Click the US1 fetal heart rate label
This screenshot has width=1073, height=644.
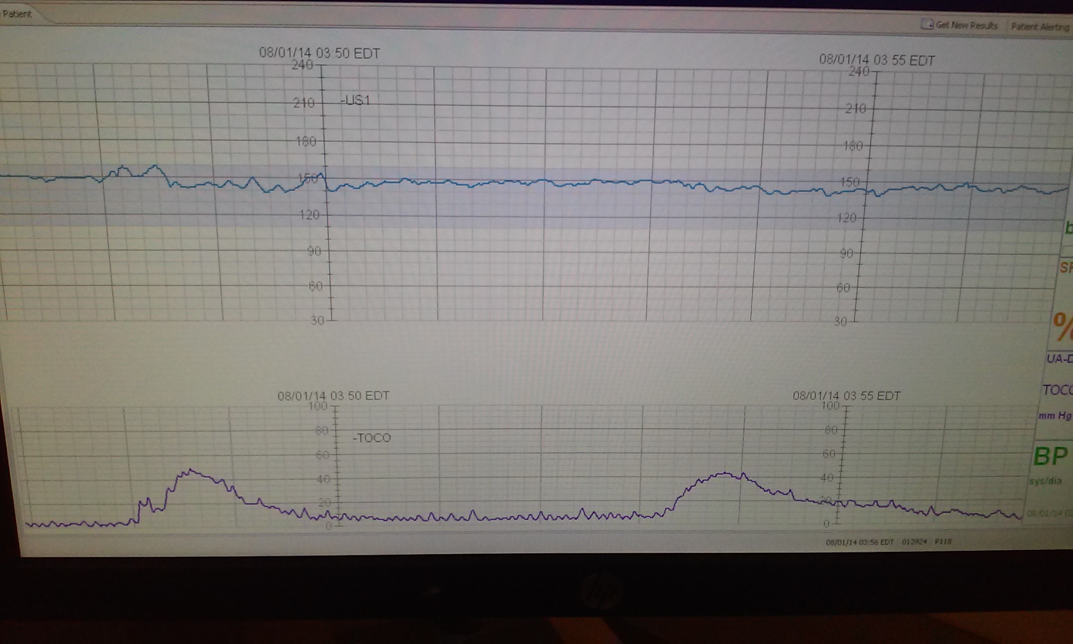[x=356, y=101]
